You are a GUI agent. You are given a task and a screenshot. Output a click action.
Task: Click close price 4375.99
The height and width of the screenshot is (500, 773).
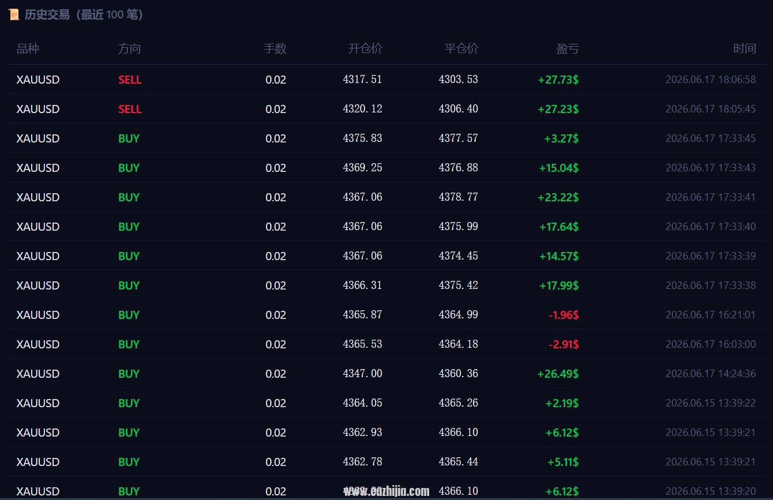[x=459, y=227]
